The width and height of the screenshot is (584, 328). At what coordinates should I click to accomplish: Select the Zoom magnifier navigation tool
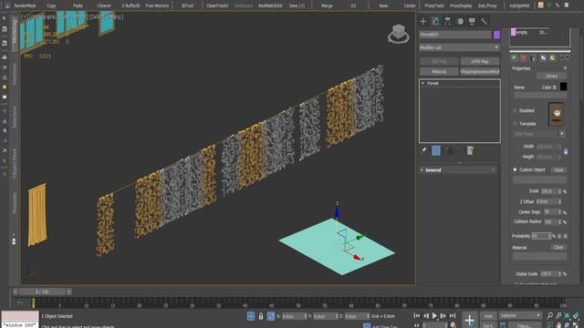[549, 315]
